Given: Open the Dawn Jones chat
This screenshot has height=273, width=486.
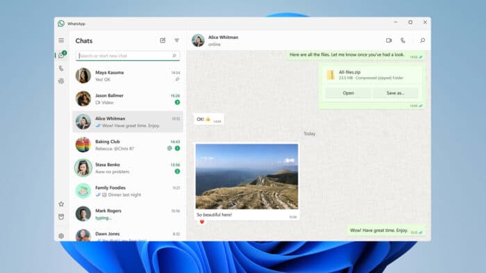Looking at the screenshot, I should click(x=128, y=235).
